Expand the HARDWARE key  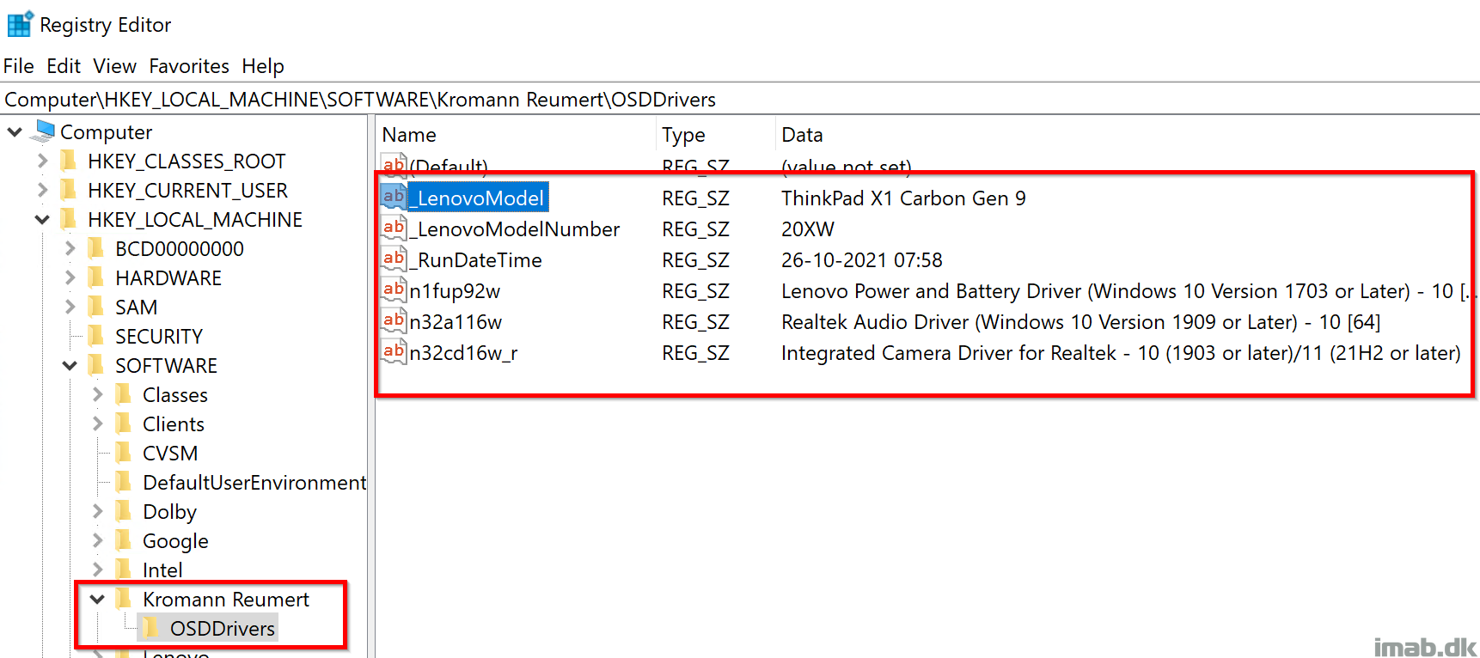point(70,277)
